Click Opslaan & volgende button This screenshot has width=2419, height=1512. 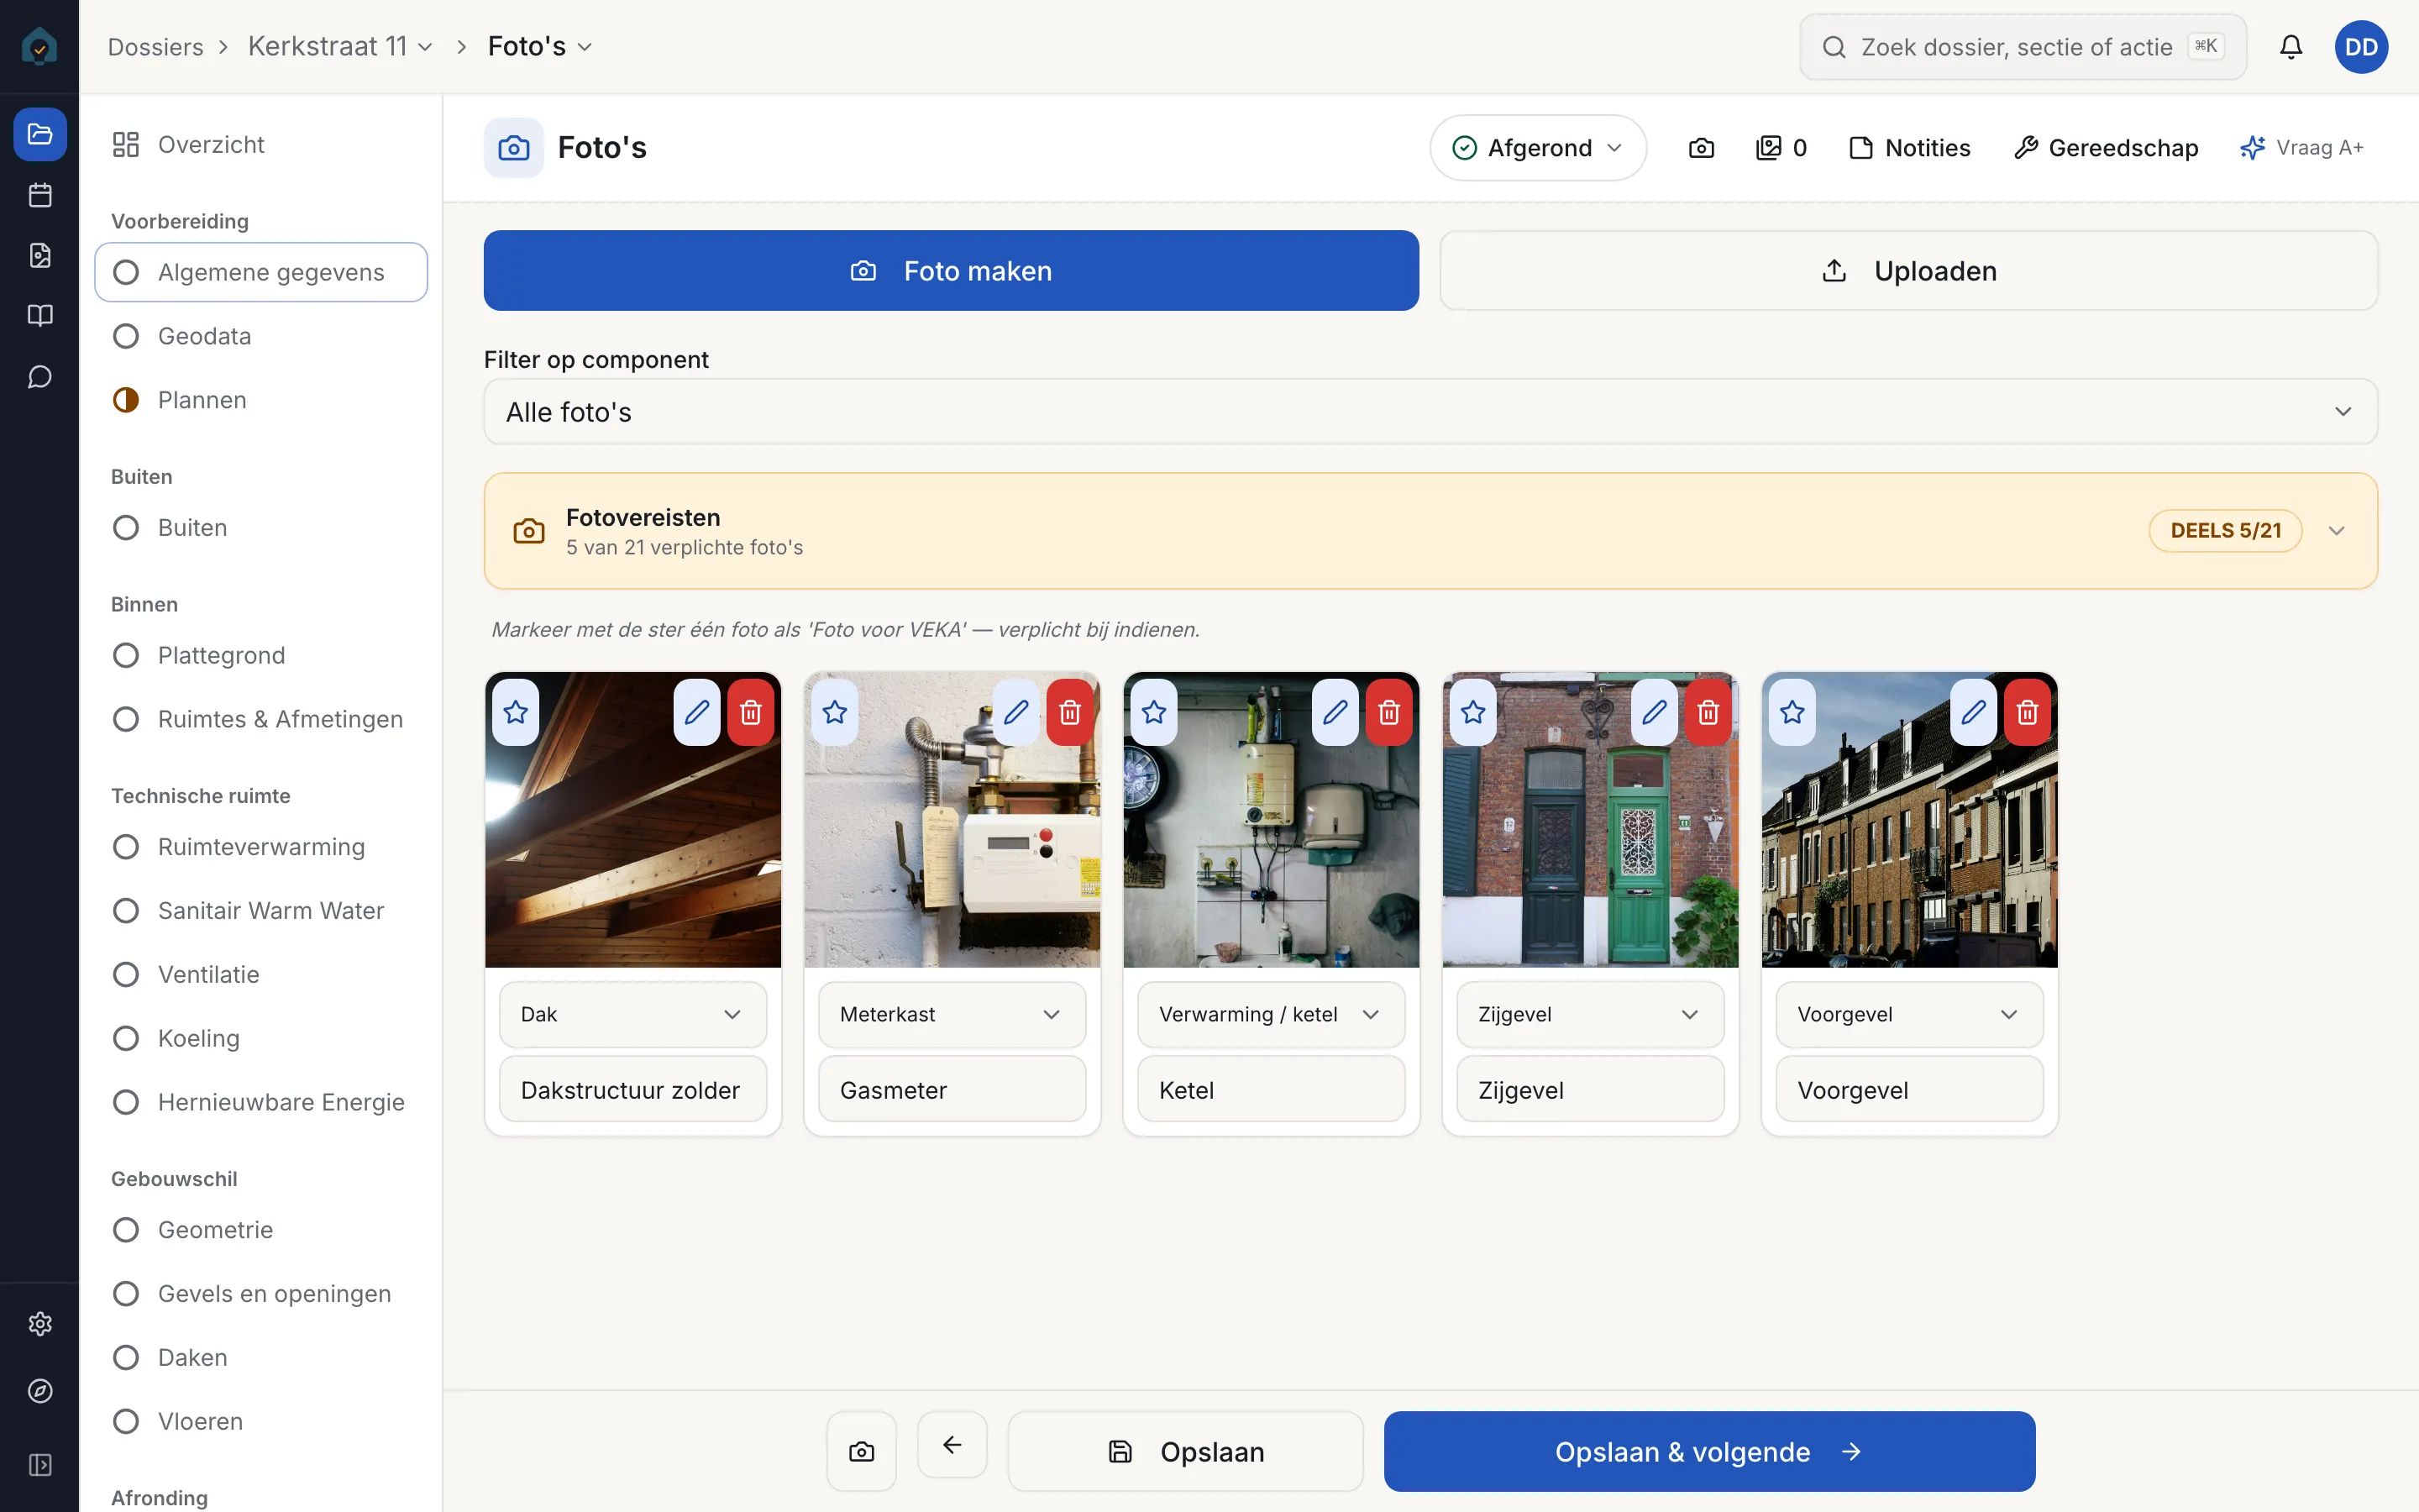click(1709, 1451)
